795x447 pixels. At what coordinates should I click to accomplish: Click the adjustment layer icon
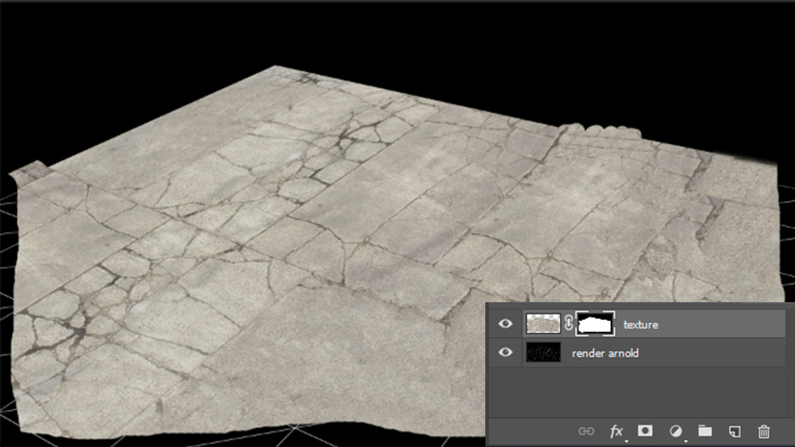(x=676, y=431)
